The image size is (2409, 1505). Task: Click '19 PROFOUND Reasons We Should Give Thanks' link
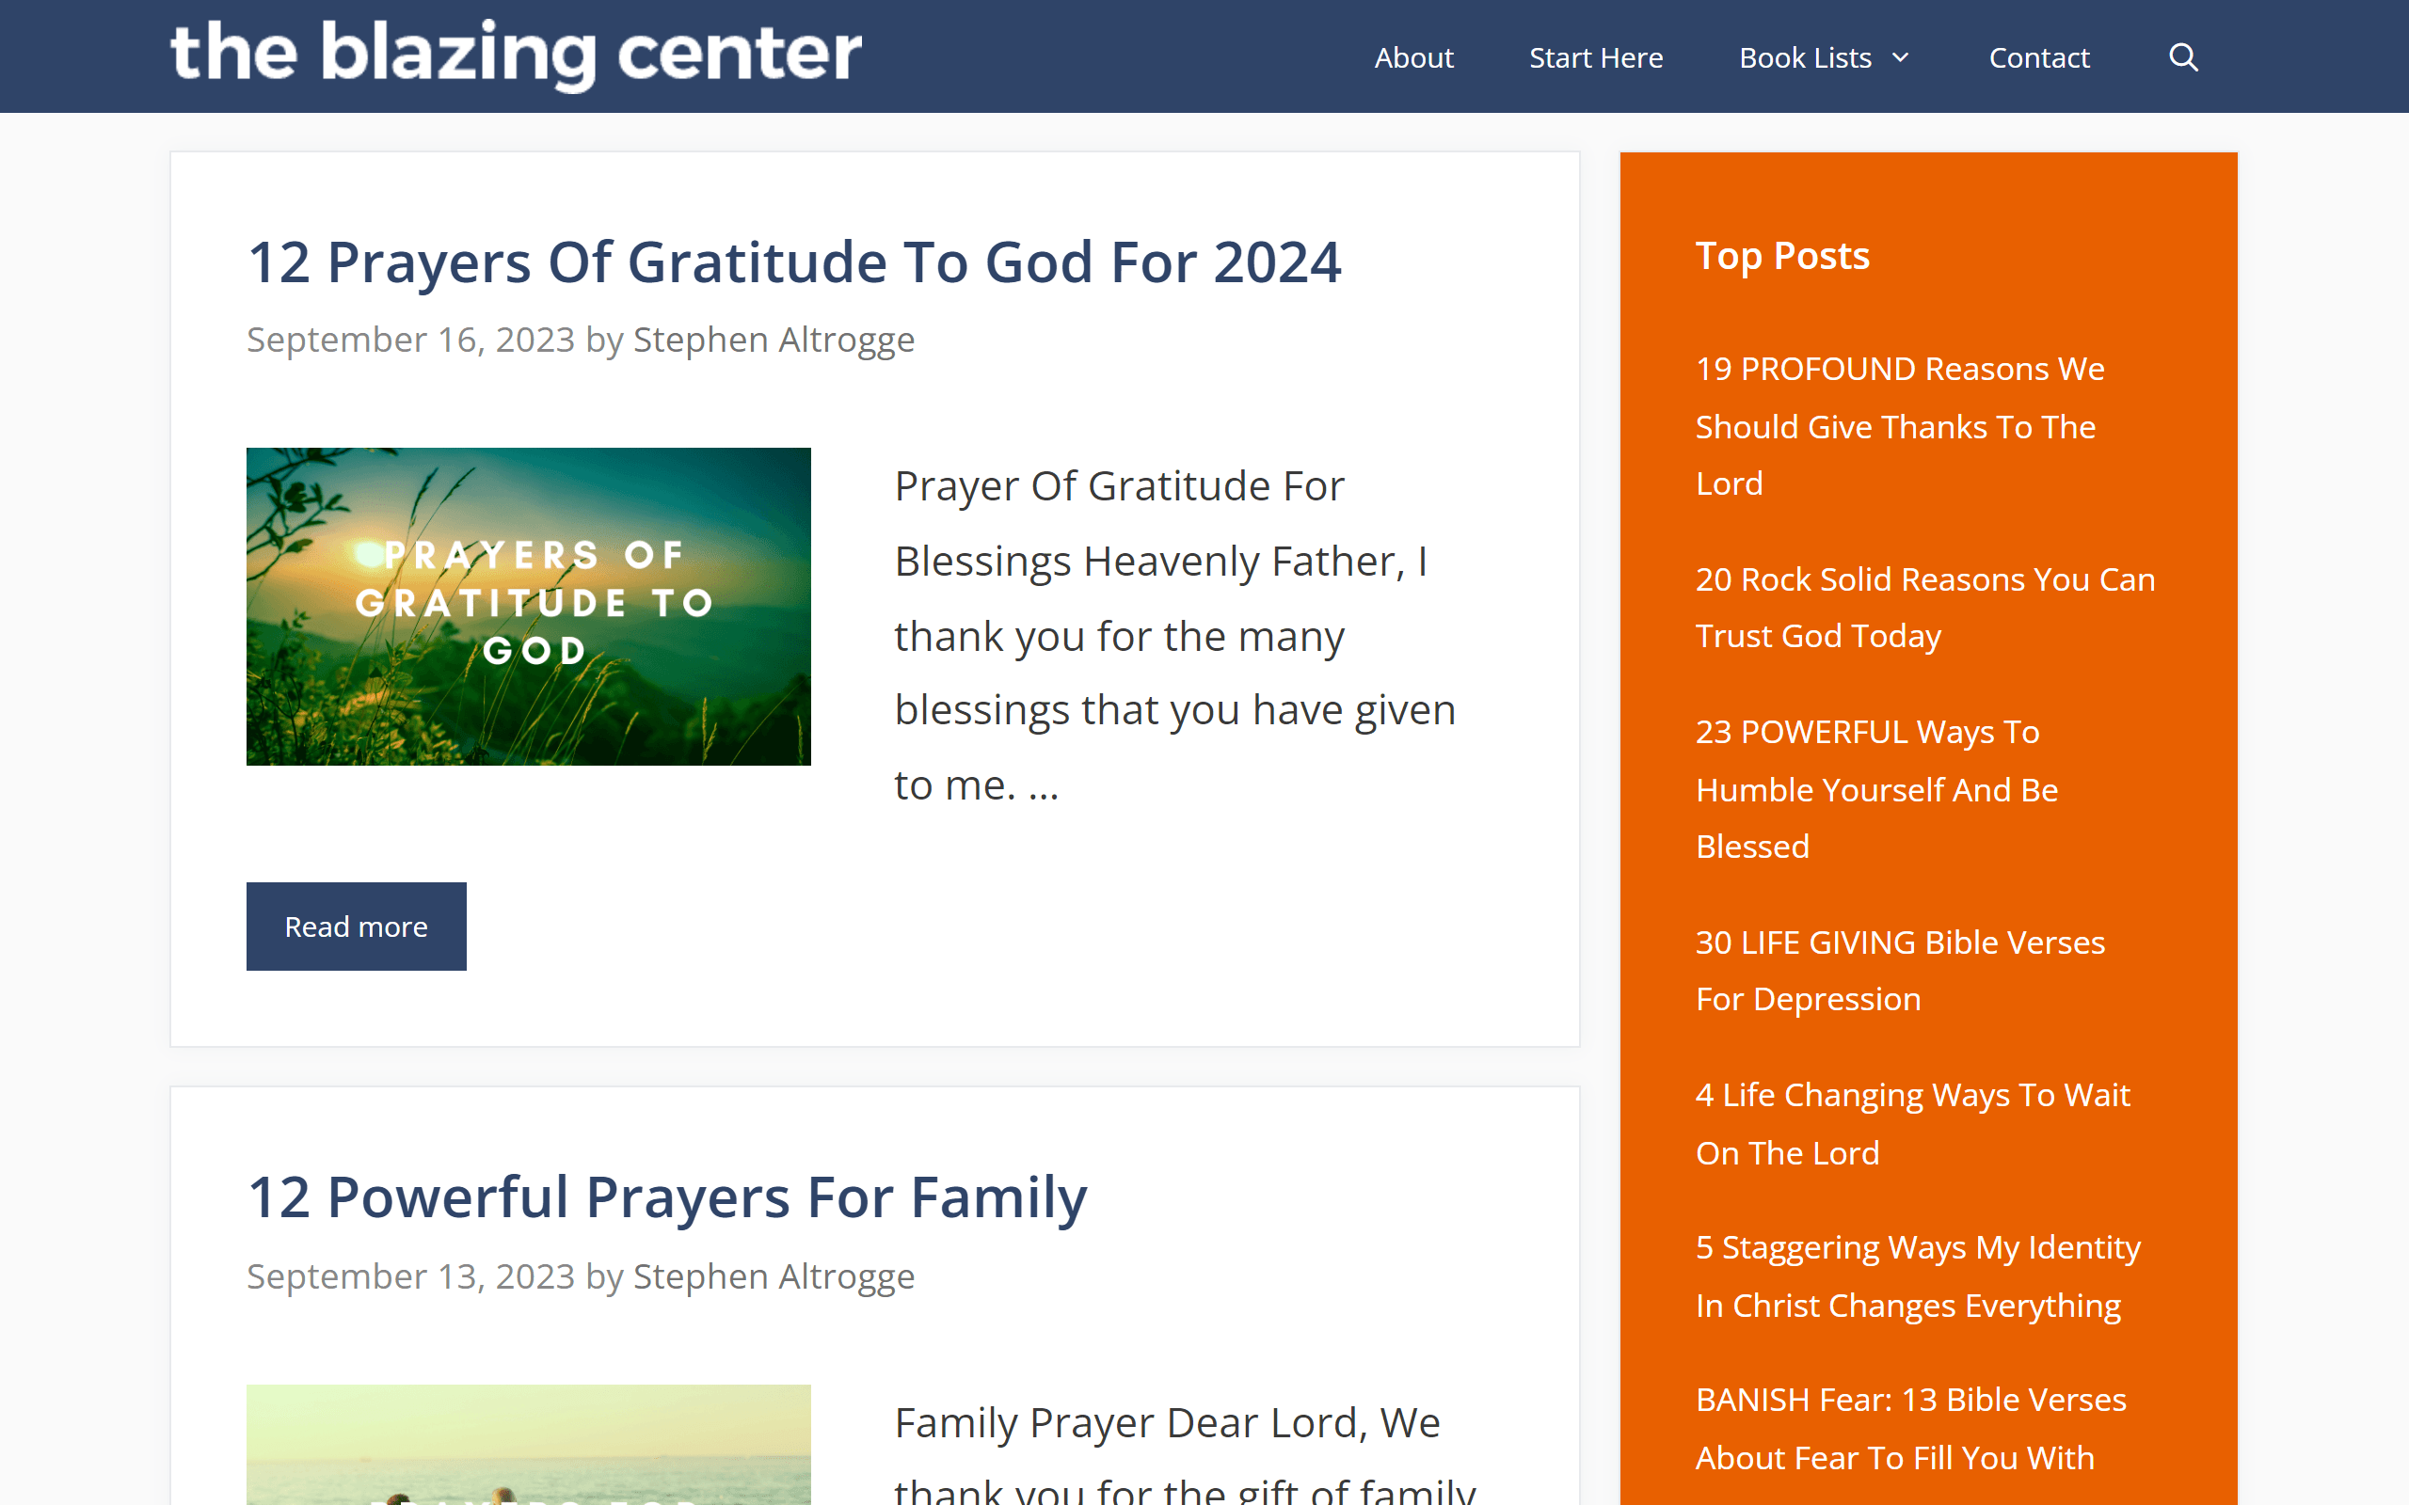1901,425
